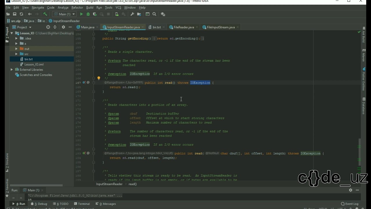
Task: Open the Refactor menu
Action: 77,8
